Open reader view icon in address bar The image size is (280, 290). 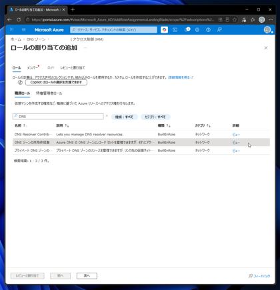227,20
